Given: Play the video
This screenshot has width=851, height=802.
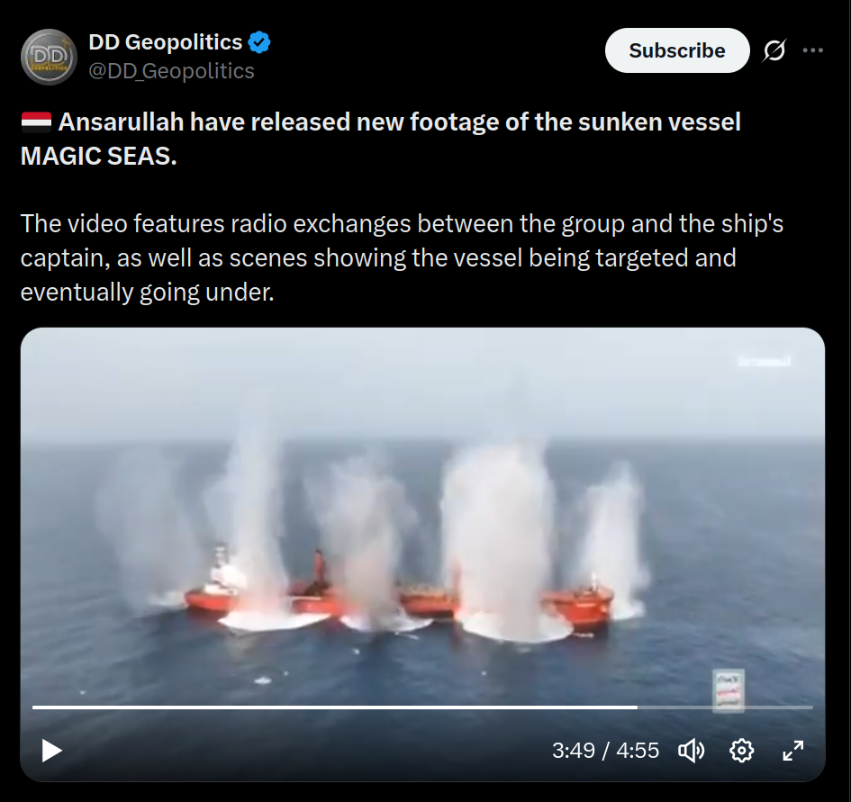Looking at the screenshot, I should [x=51, y=751].
